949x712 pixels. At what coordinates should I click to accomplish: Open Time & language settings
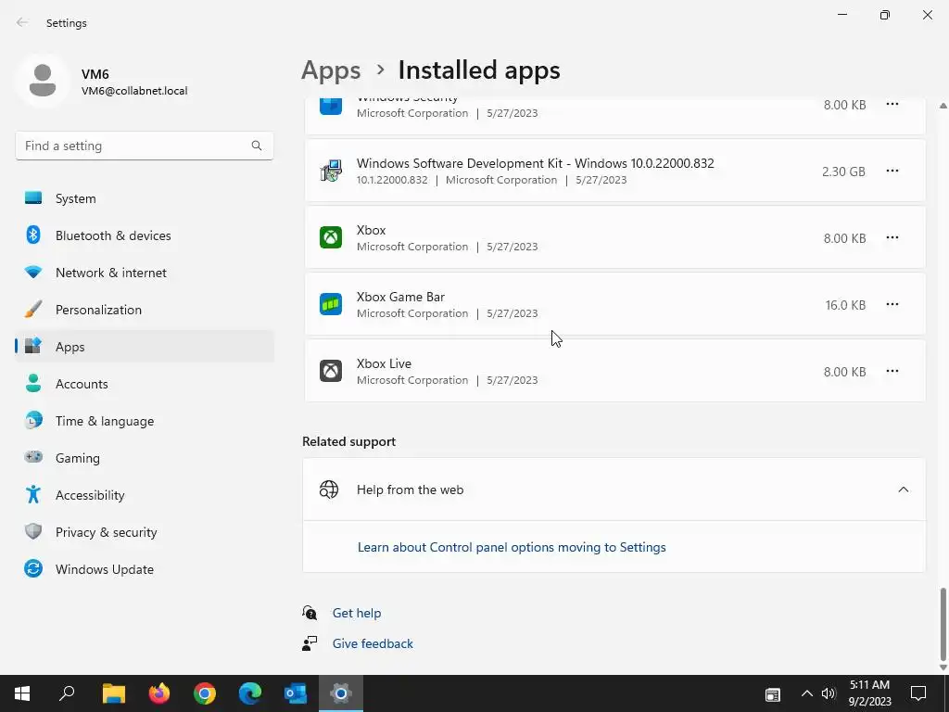144,421
